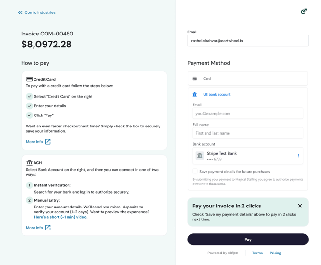Click the Full name input field
Screen dimensions: 321x265
click(x=247, y=133)
